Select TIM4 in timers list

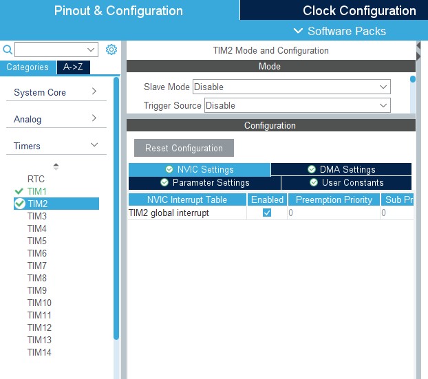tap(37, 228)
